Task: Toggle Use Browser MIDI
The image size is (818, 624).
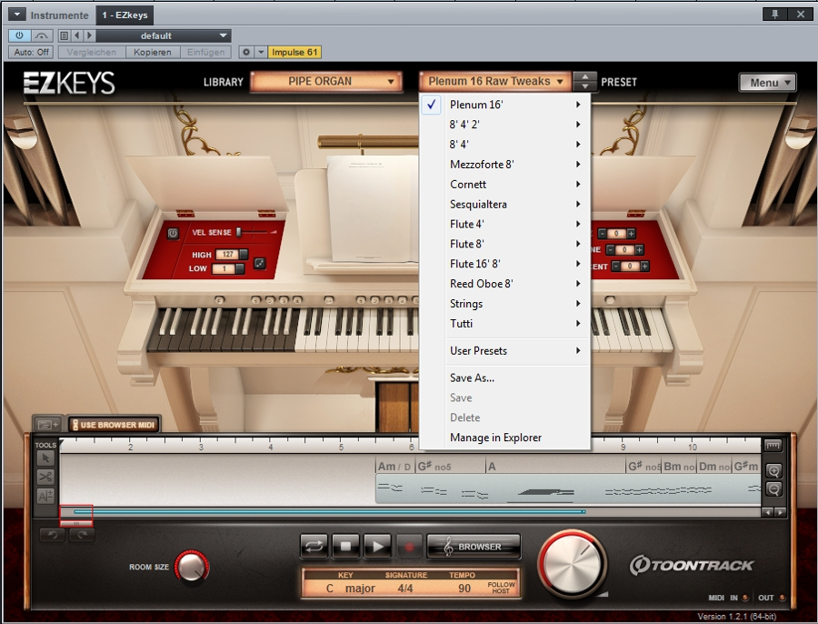Action: tap(113, 425)
